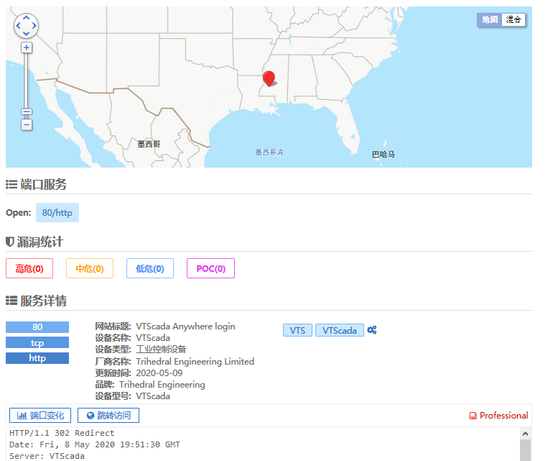Click the Professional link
The height and width of the screenshot is (461, 548).
pyautogui.click(x=498, y=416)
